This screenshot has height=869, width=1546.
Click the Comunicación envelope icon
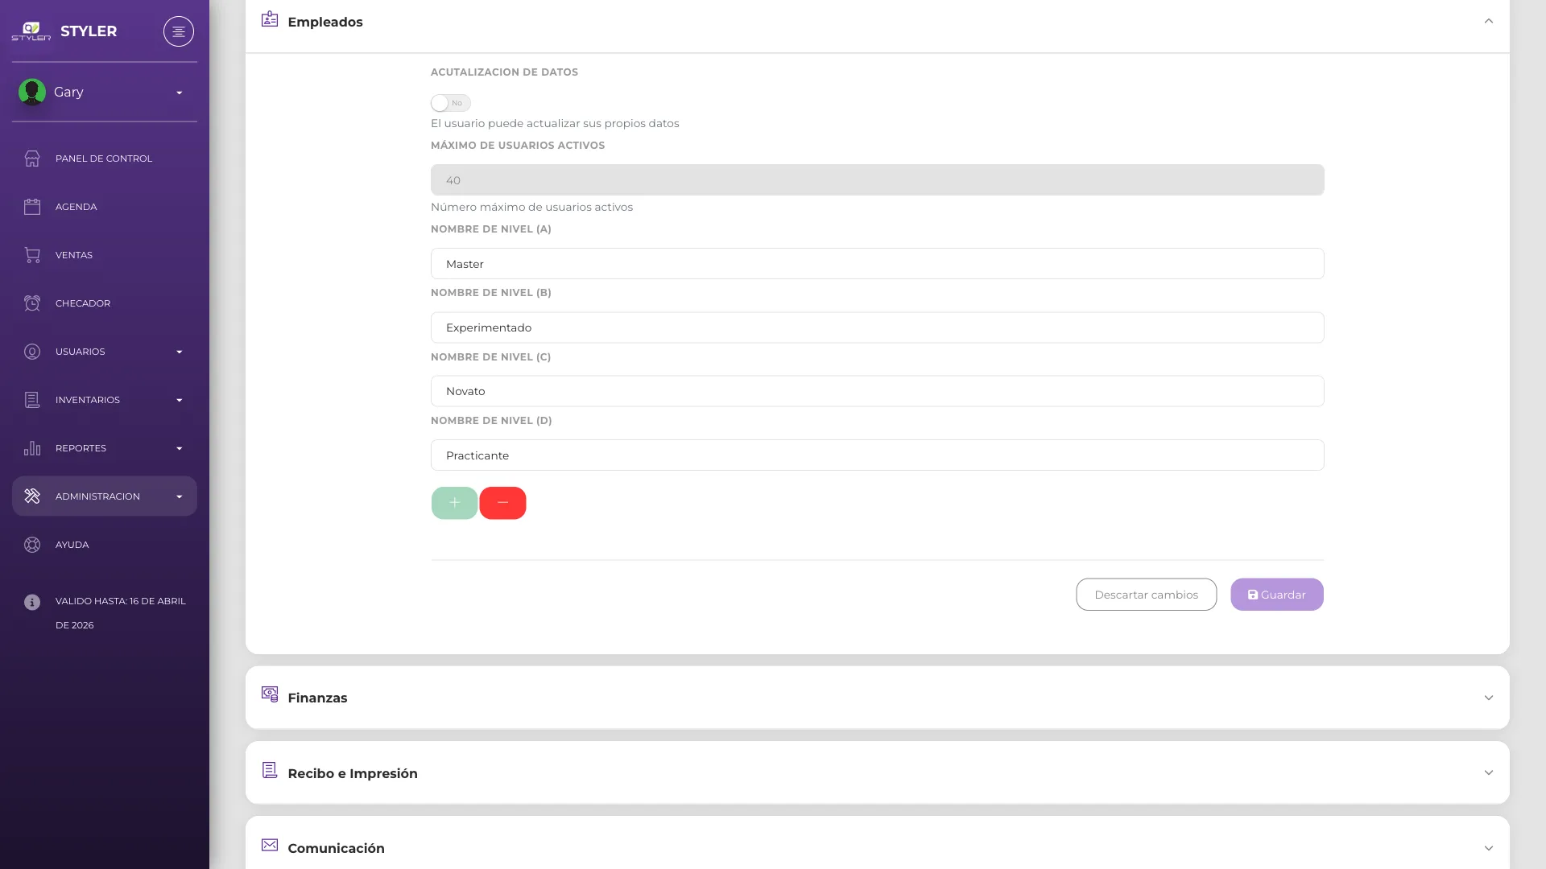(x=270, y=845)
